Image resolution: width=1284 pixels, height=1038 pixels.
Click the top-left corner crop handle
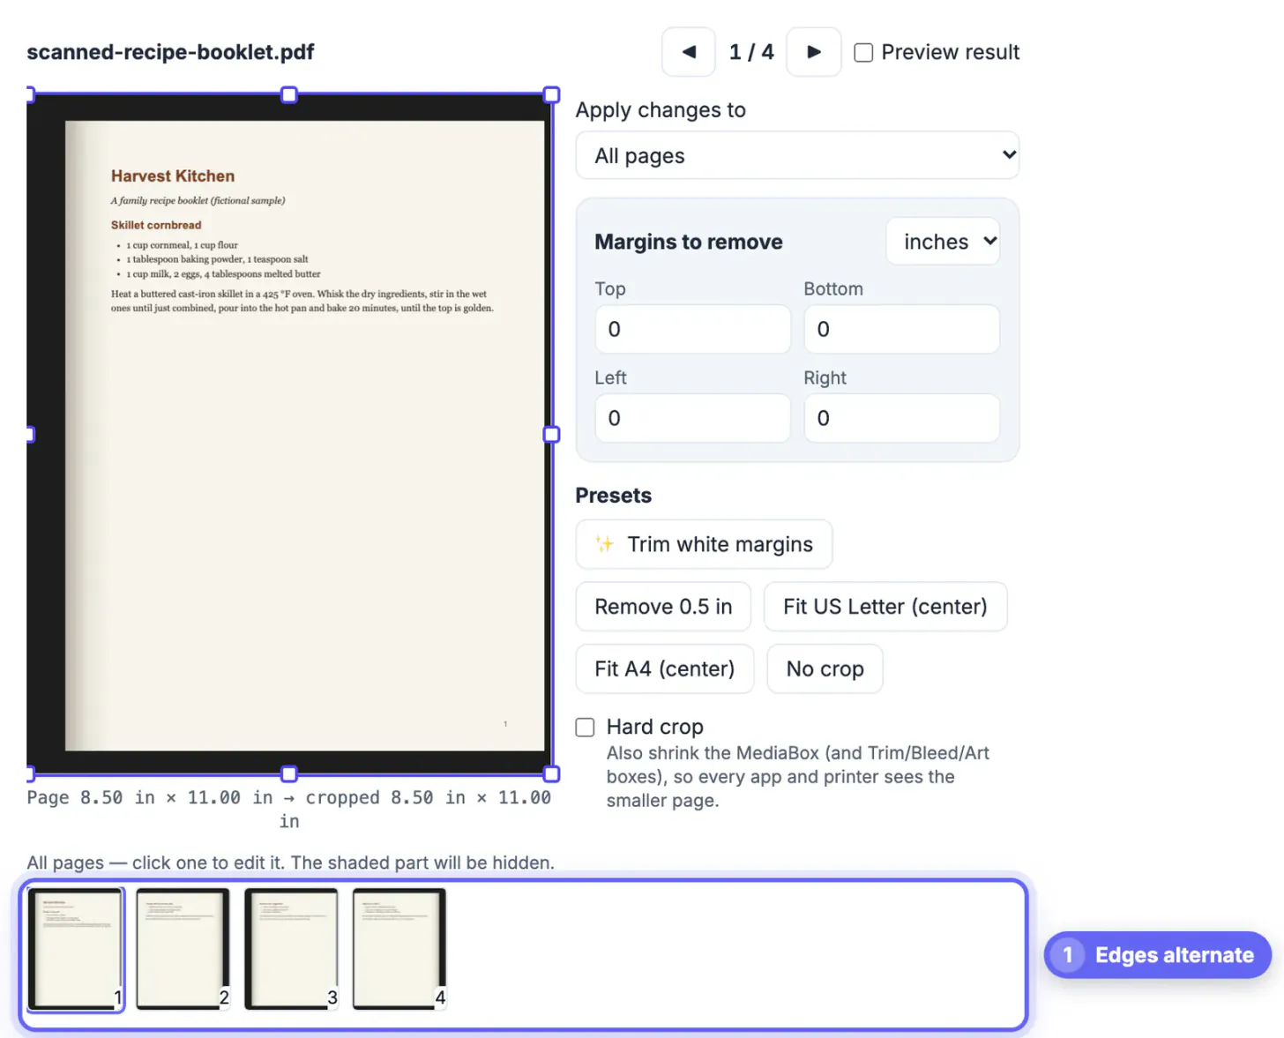pos(30,94)
